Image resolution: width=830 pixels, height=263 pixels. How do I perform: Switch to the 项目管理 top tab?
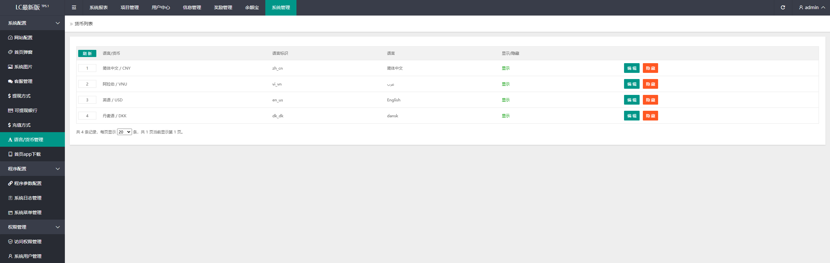[x=130, y=7]
